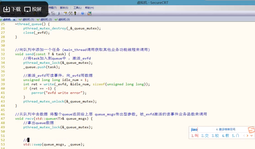Image resolution: width=255 pixels, height=149 pixels.
Task: Choose IME candidate 3.较
Action: [215, 136]
